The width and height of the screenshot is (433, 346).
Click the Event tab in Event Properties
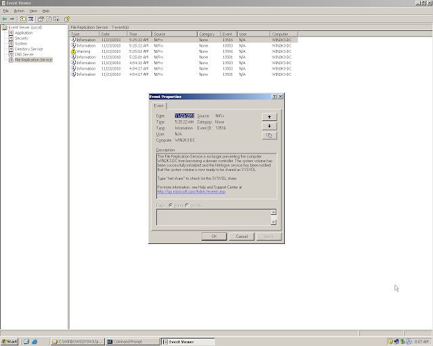pyautogui.click(x=159, y=105)
